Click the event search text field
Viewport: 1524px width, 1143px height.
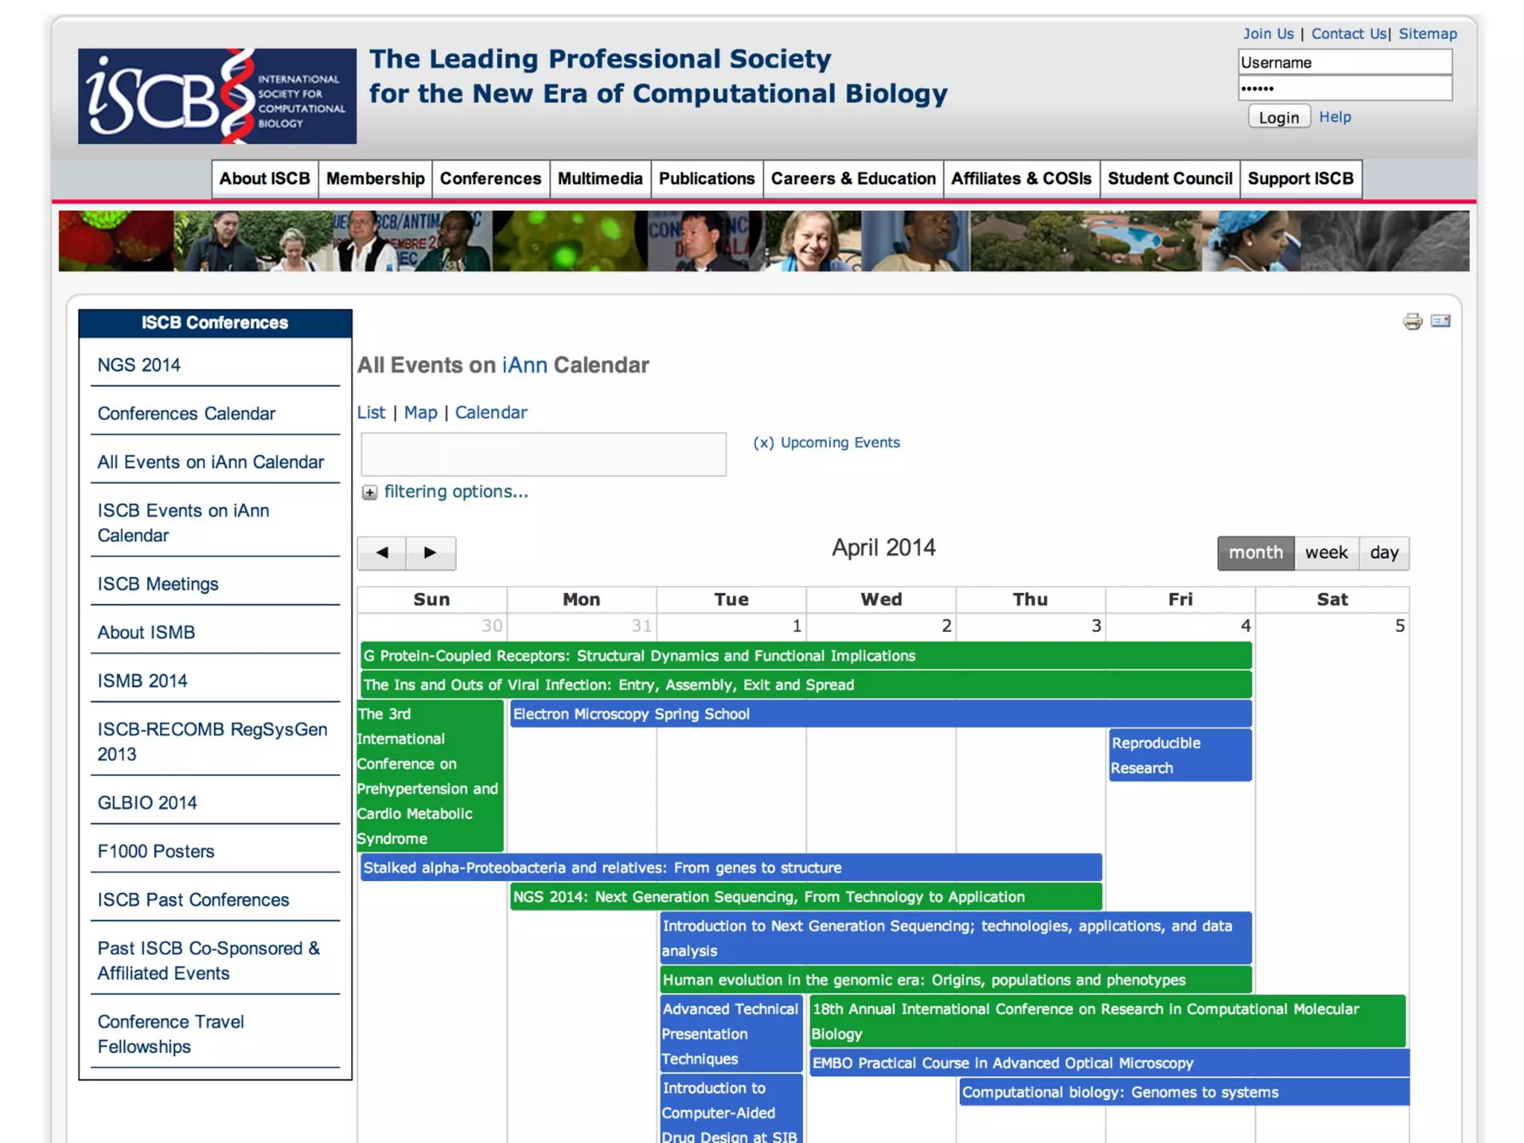(543, 454)
